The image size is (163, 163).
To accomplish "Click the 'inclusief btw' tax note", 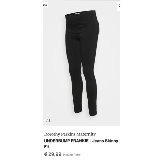I will 72,155.
